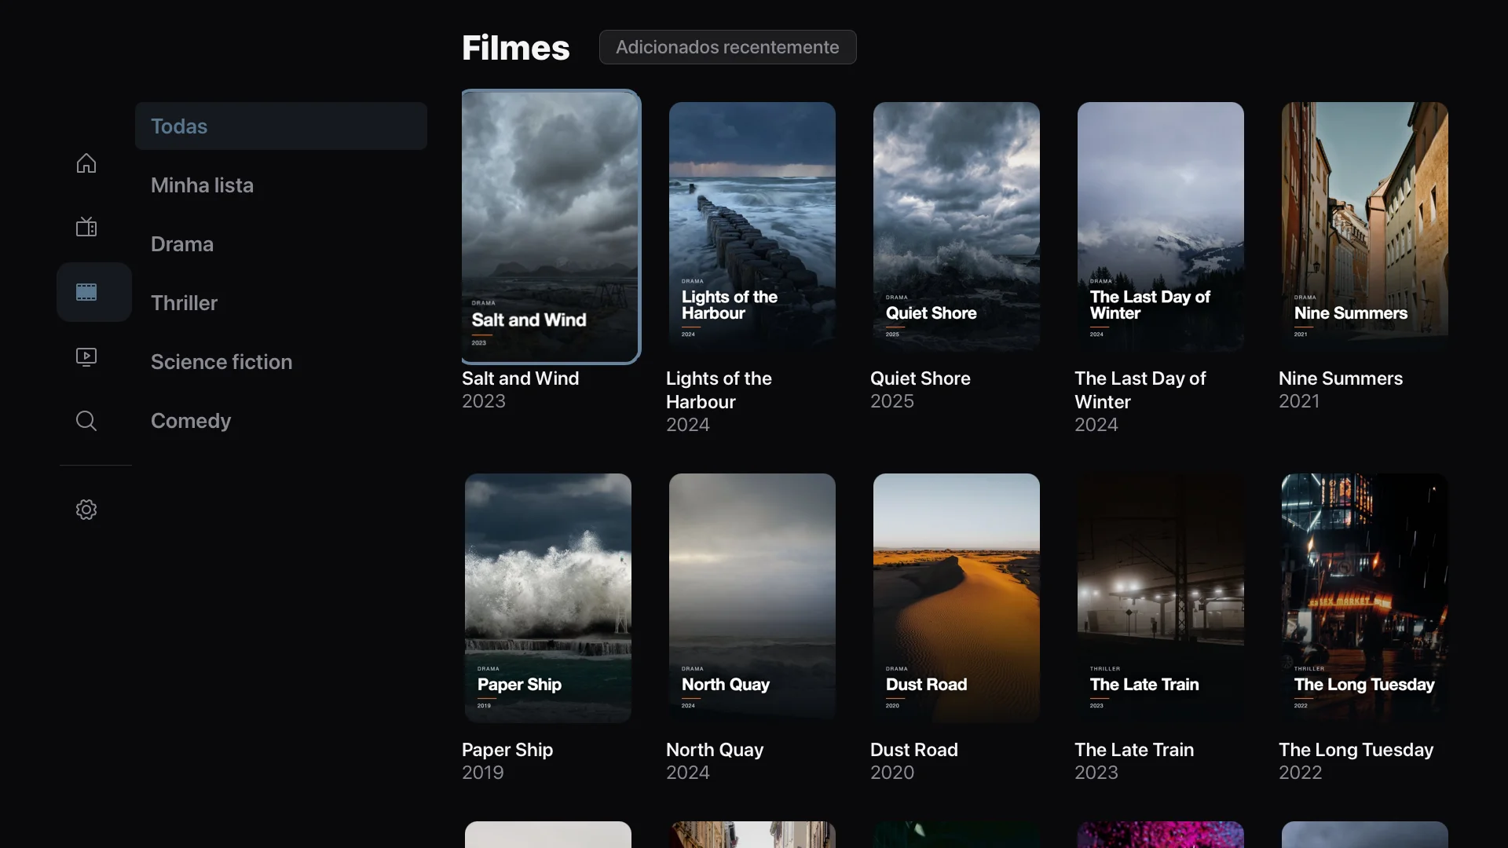The width and height of the screenshot is (1508, 848).
Task: Click the 'Salt and Wind' title below poster
Action: point(520,378)
